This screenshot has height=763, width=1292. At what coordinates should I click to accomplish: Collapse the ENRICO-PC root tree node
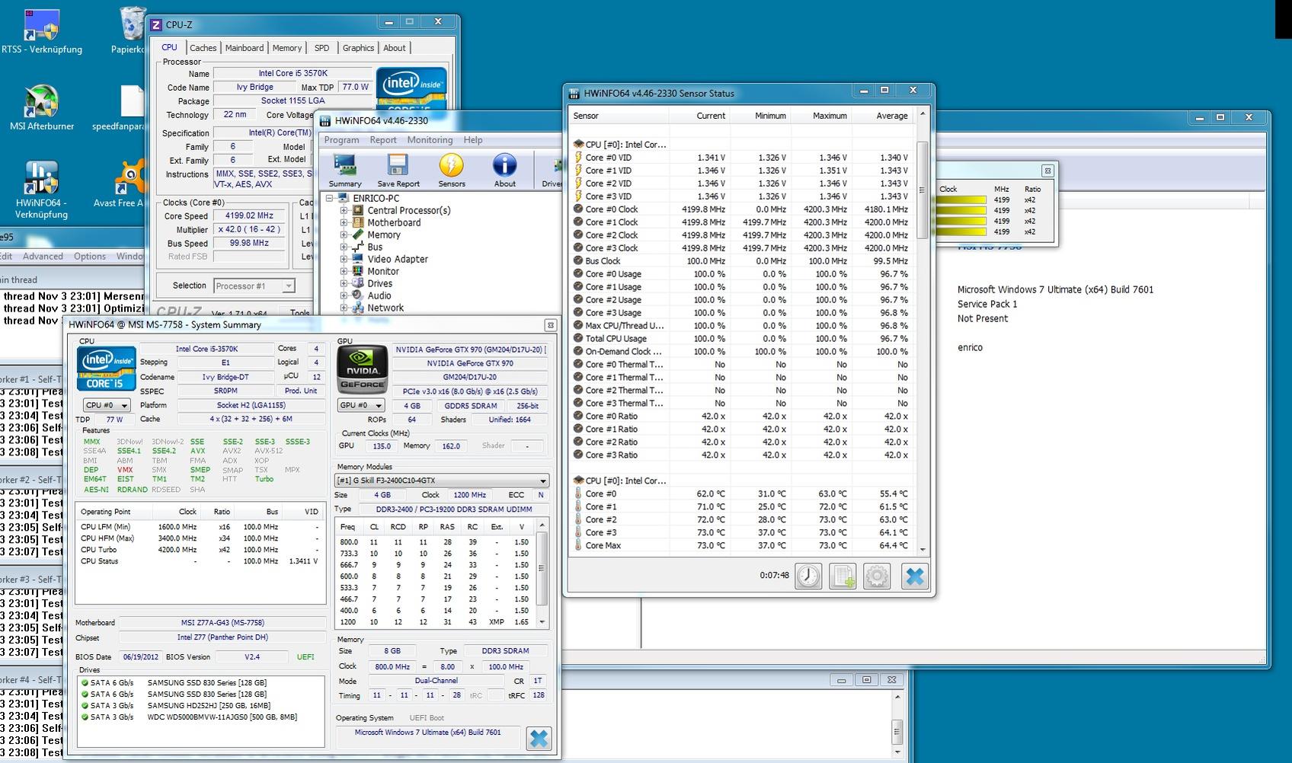330,199
